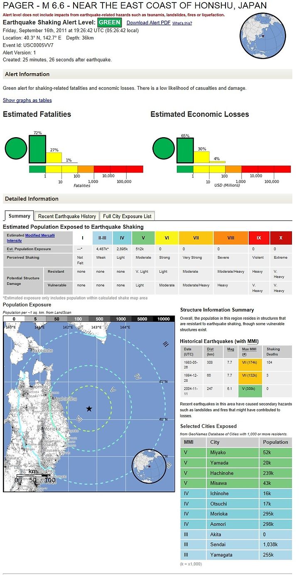The image size is (299, 575).
Task: Click the Otsuchi city row
Action: click(236, 504)
